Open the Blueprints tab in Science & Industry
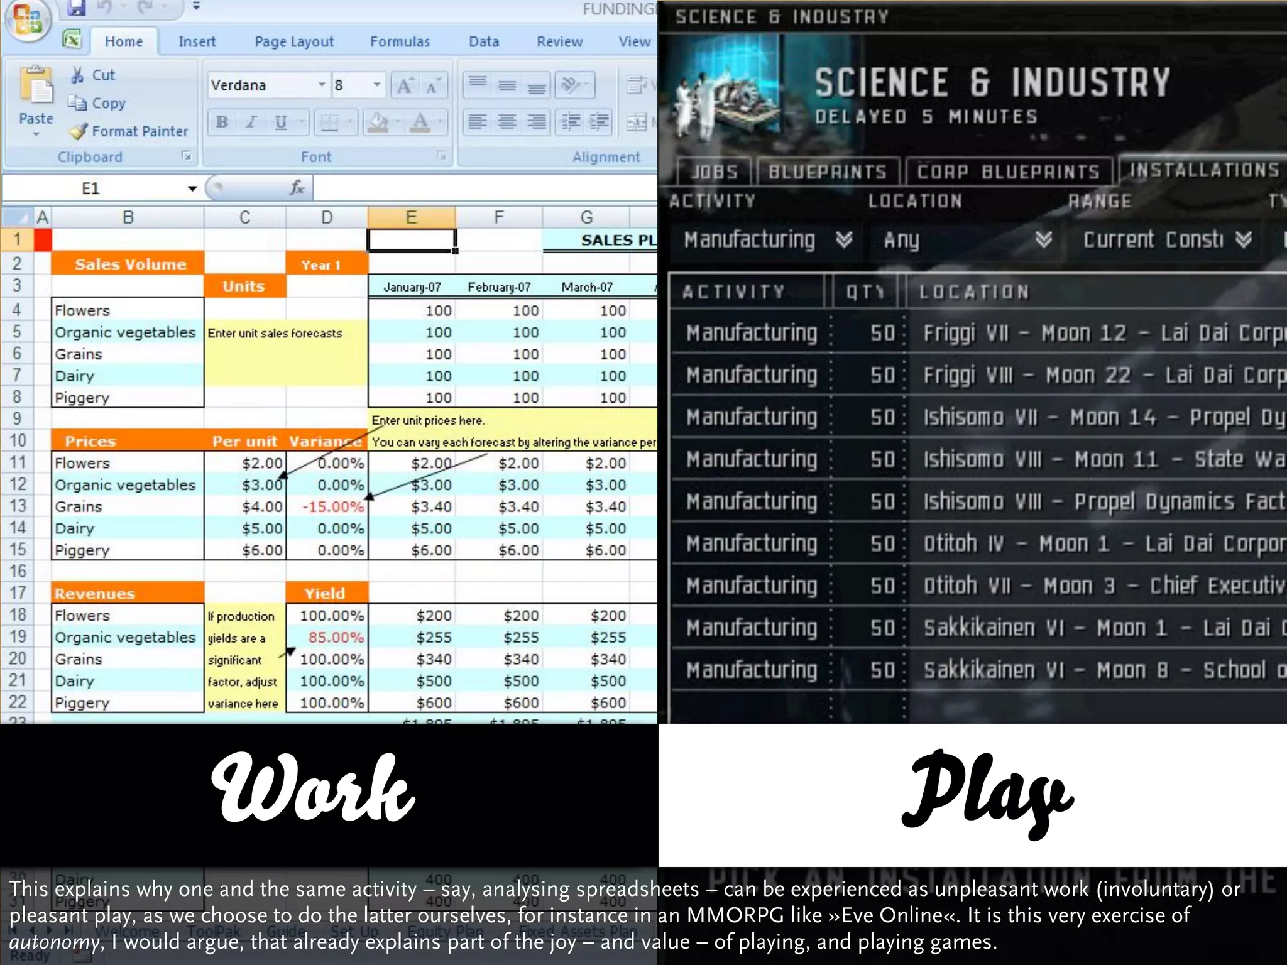Image resolution: width=1287 pixels, height=965 pixels. click(828, 171)
